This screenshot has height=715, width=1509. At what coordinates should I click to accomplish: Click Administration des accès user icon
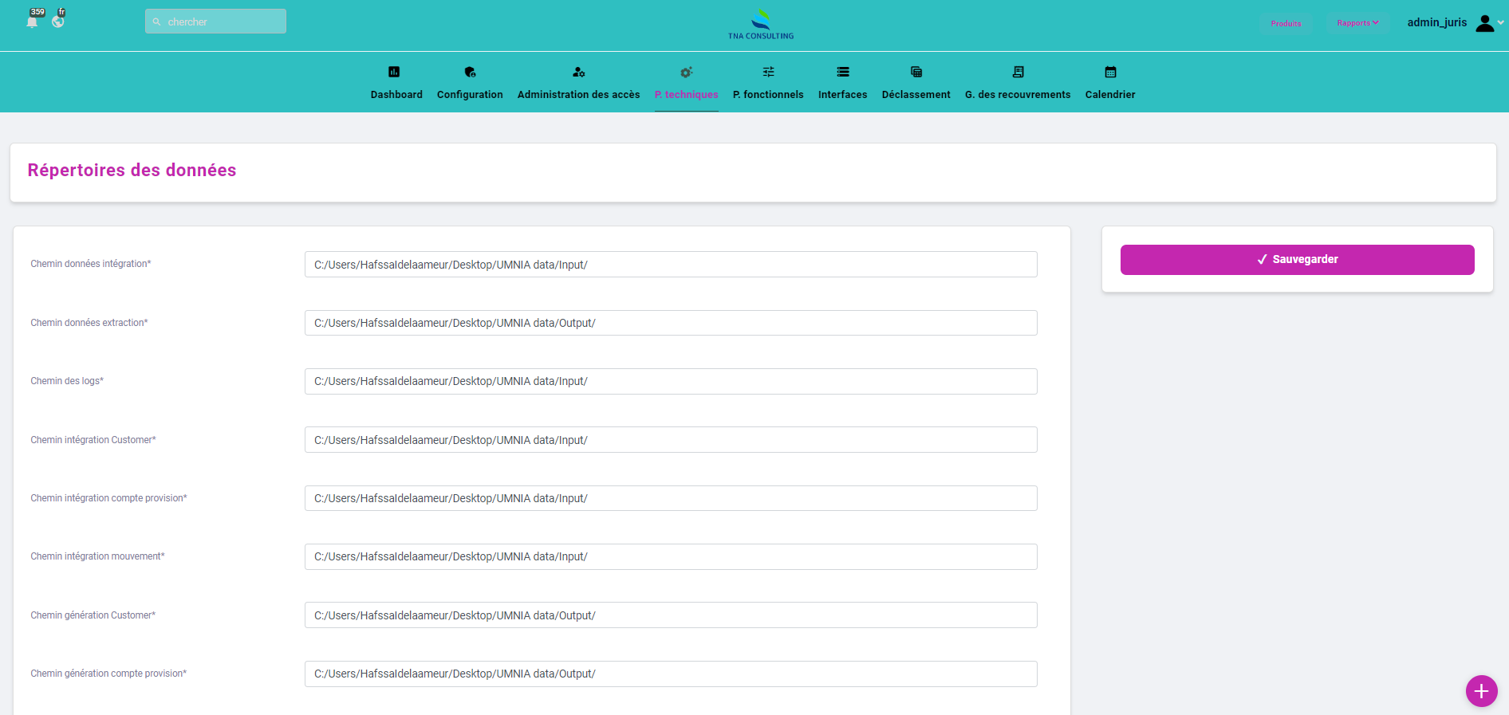[x=578, y=72]
